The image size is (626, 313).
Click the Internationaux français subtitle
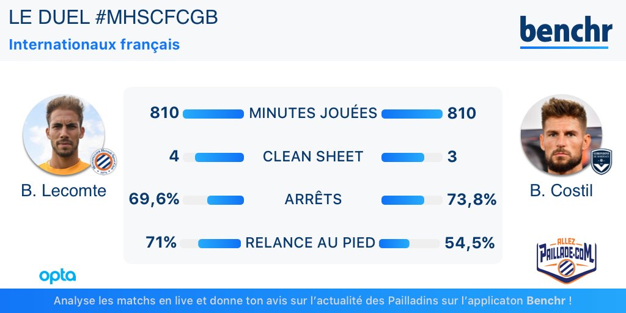[x=94, y=44]
